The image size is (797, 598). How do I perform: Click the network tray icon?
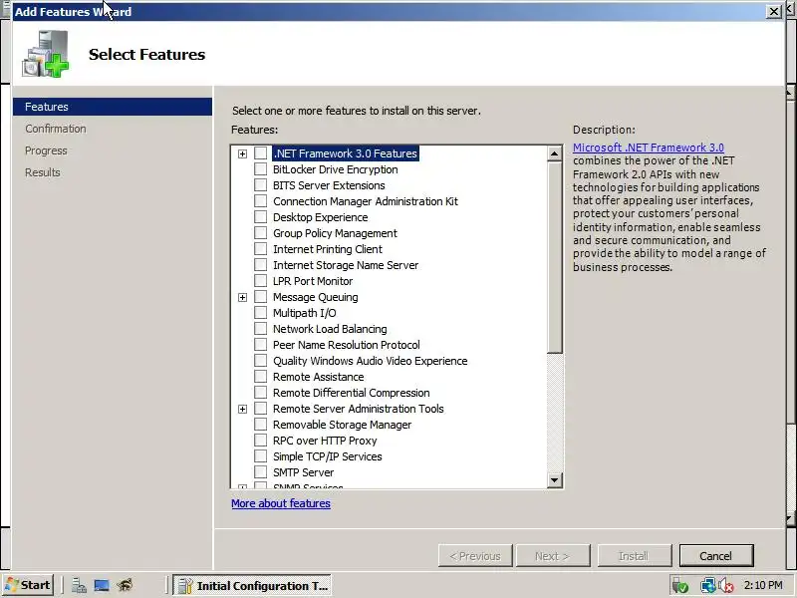click(707, 586)
